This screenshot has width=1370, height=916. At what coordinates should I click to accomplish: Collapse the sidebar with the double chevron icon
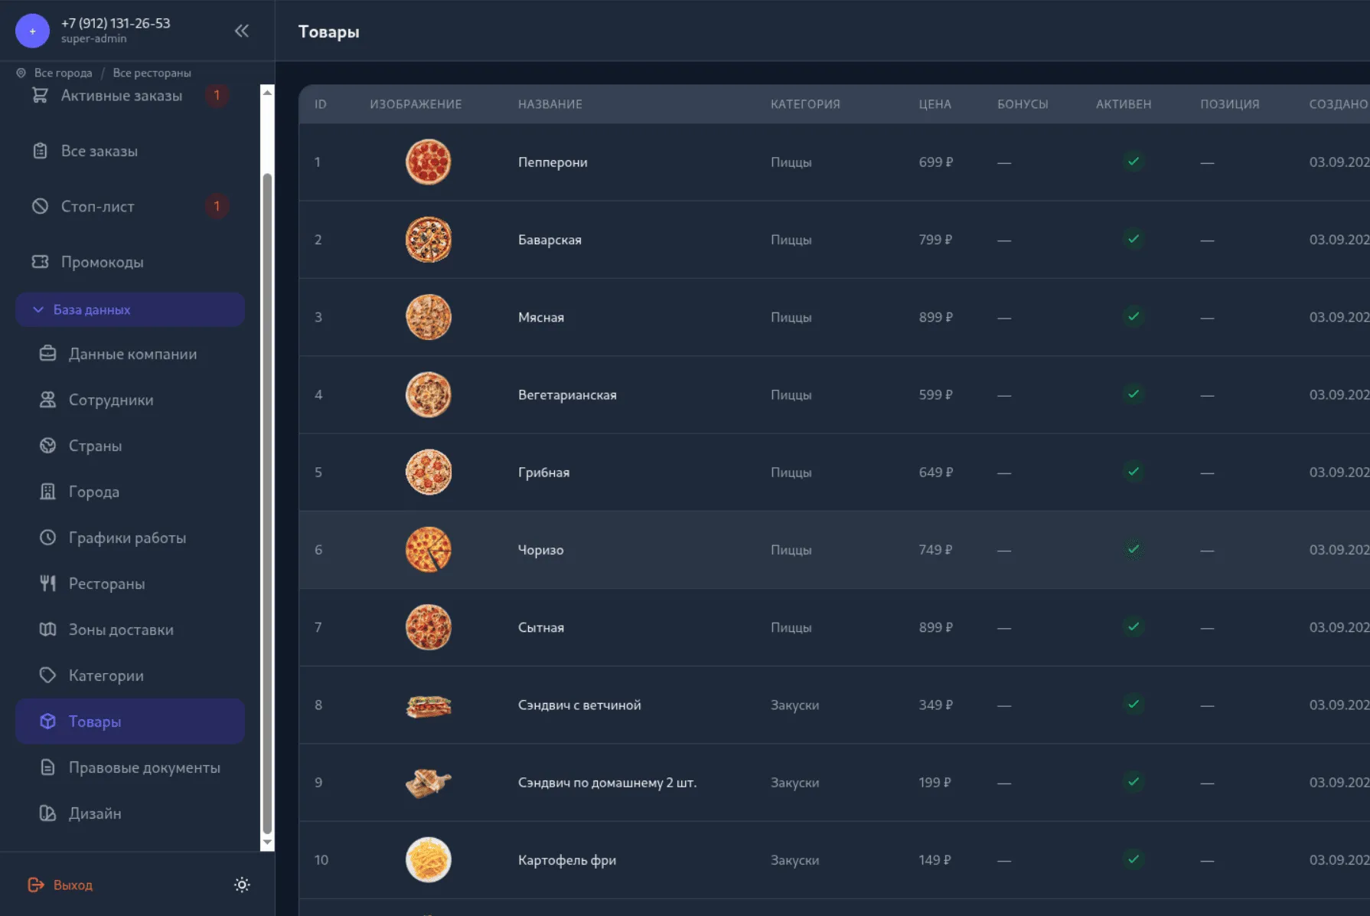click(x=242, y=31)
